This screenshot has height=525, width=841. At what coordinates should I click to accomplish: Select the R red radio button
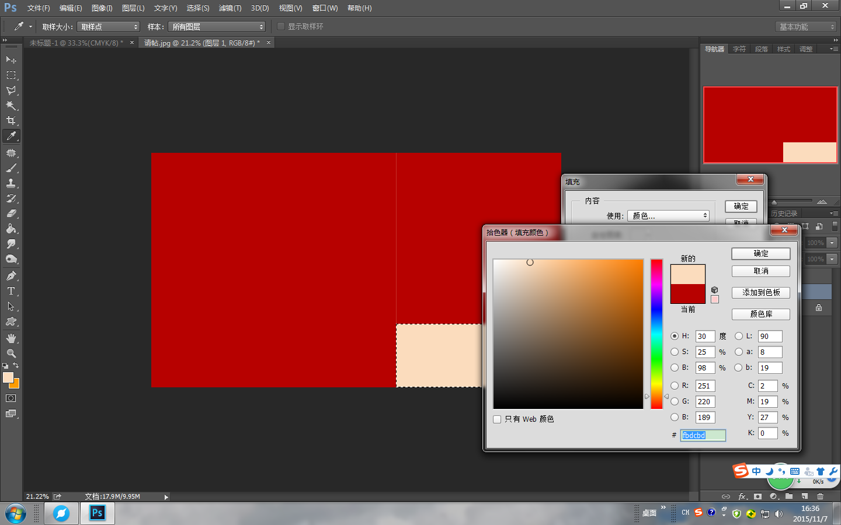[675, 386]
